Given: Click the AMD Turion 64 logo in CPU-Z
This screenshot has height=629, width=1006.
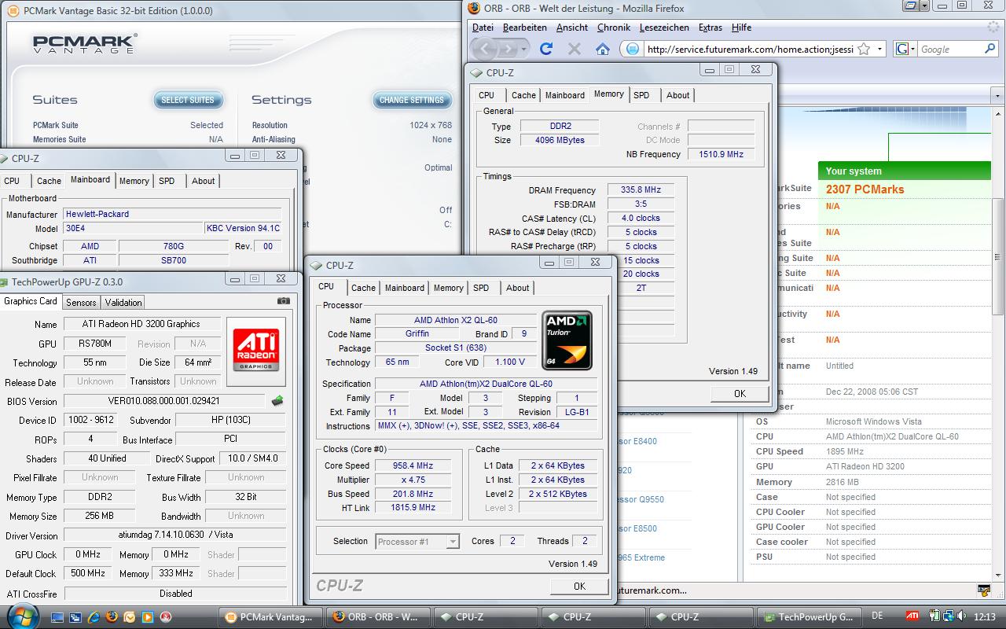Looking at the screenshot, I should (x=567, y=340).
